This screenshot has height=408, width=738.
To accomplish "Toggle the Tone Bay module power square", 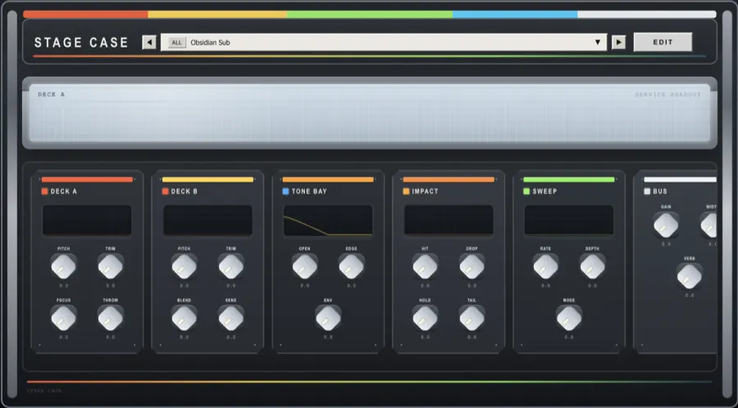I will [x=285, y=192].
